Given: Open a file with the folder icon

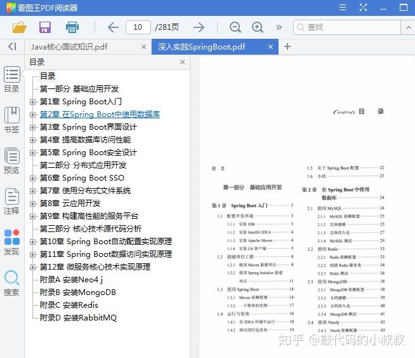Looking at the screenshot, I should (x=19, y=27).
